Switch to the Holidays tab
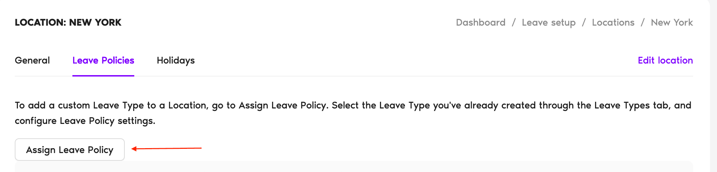The width and height of the screenshot is (717, 172). coord(175,60)
